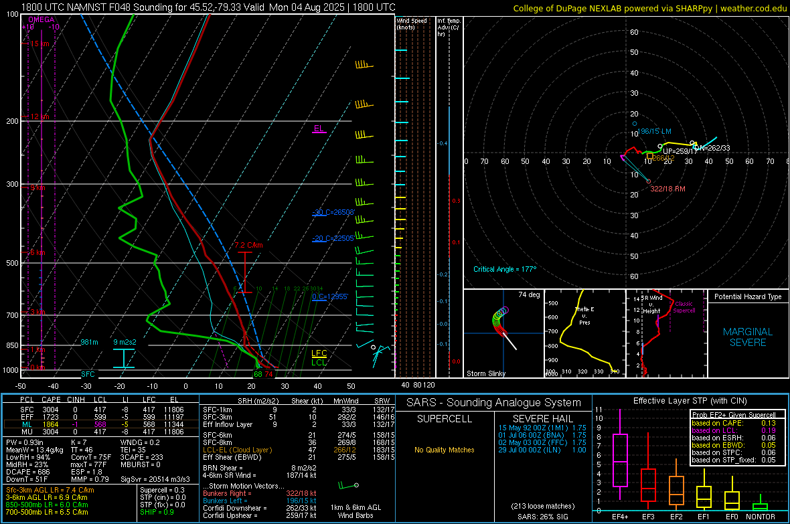Click the 'LCL-EL (Cloud Layer)' row
Image resolution: width=790 pixels, height=524 pixels.
coord(299,450)
